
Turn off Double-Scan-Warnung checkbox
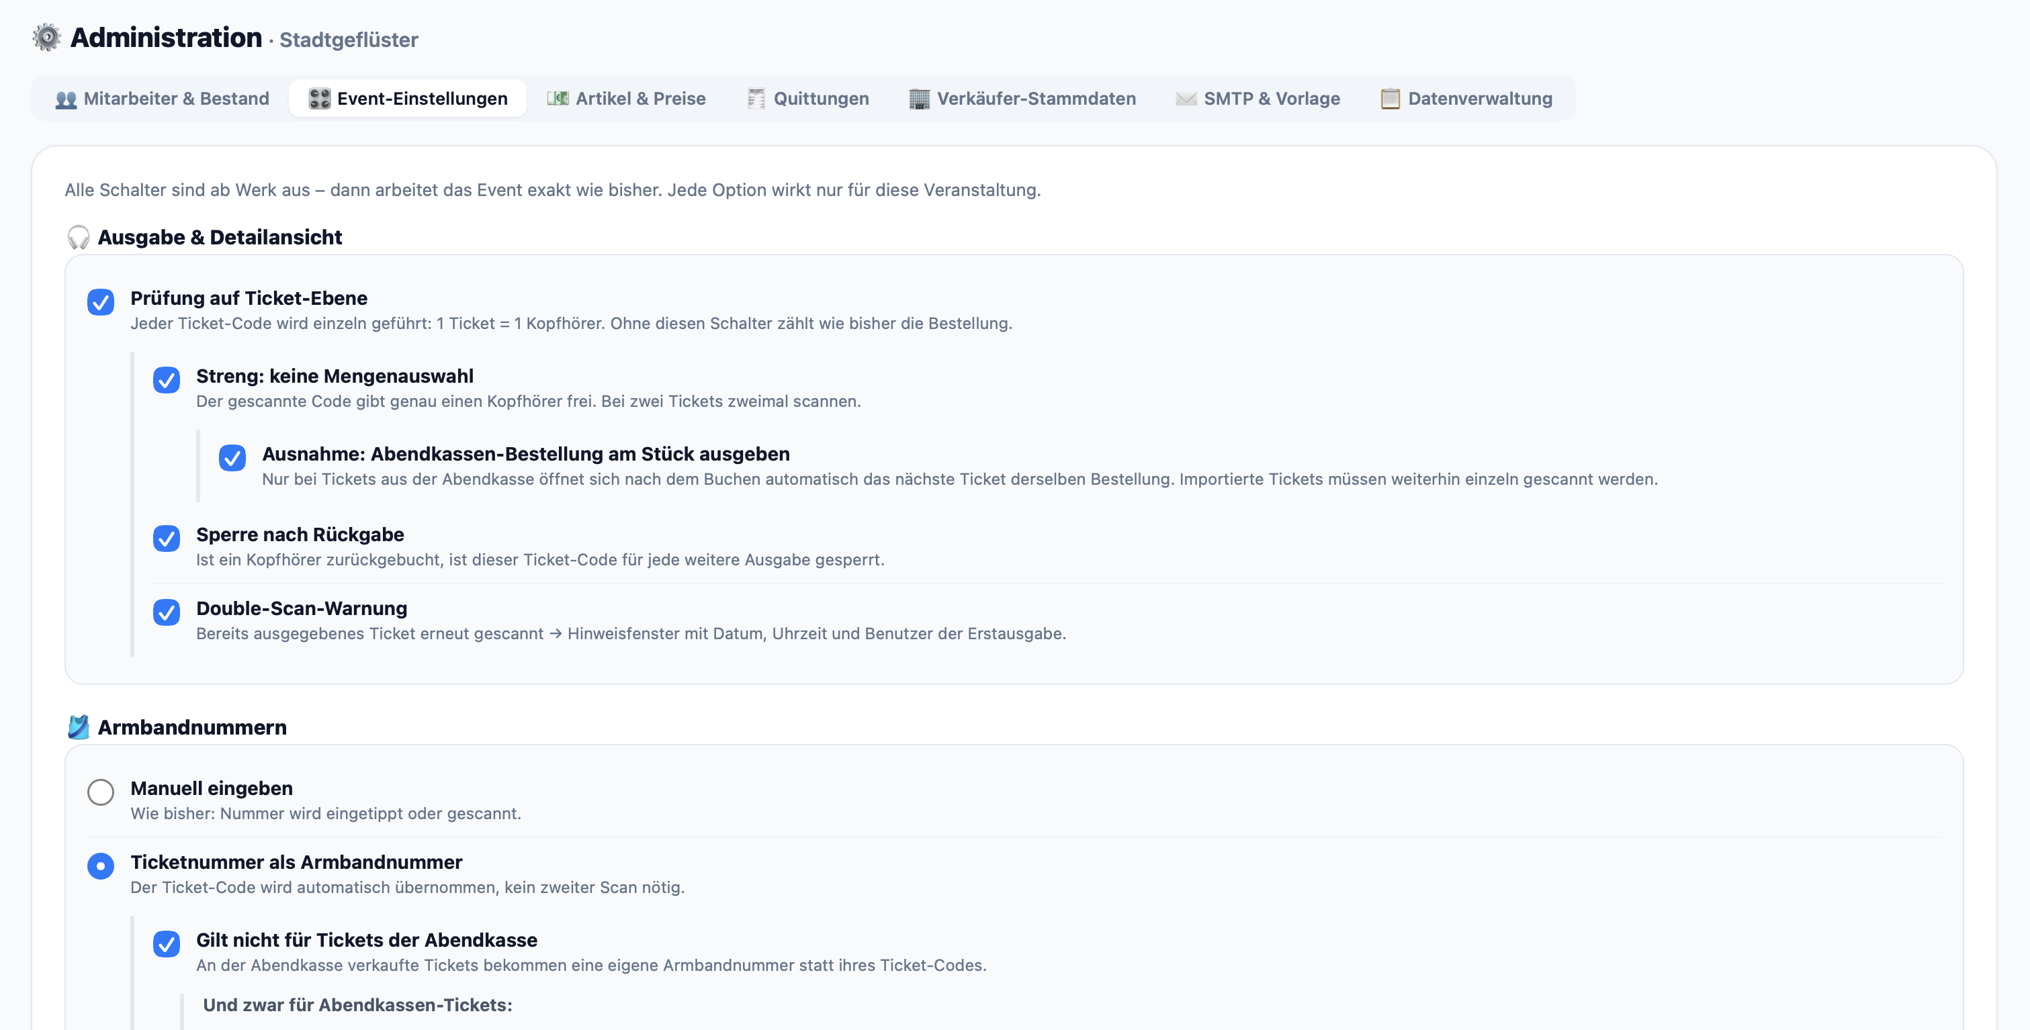(x=167, y=612)
